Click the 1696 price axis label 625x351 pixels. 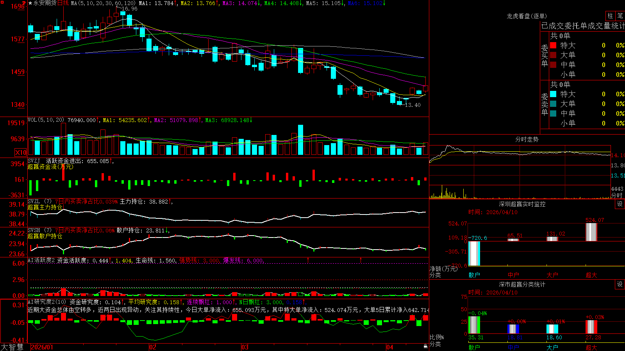tap(18, 6)
